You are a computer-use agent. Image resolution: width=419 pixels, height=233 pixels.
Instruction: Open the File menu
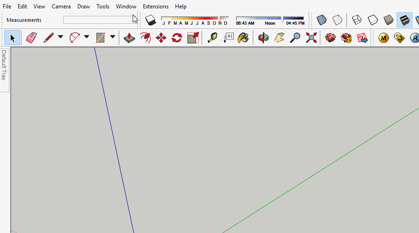pyautogui.click(x=7, y=7)
